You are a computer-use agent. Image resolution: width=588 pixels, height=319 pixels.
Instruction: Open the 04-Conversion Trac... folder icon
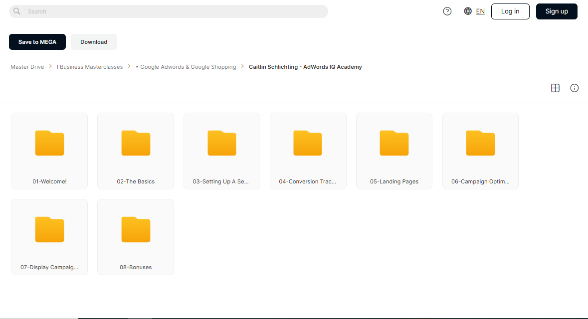click(x=308, y=143)
